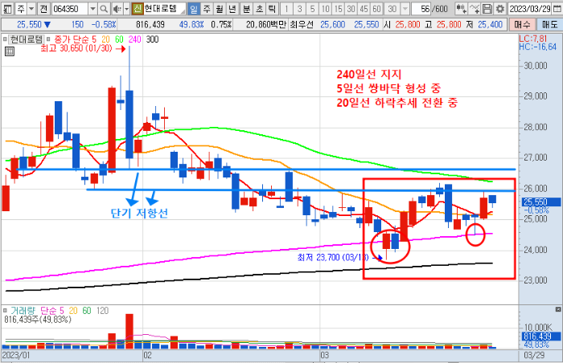The height and width of the screenshot is (363, 563).
Task: Click the 2023/01 date axis label
Action: (16, 356)
